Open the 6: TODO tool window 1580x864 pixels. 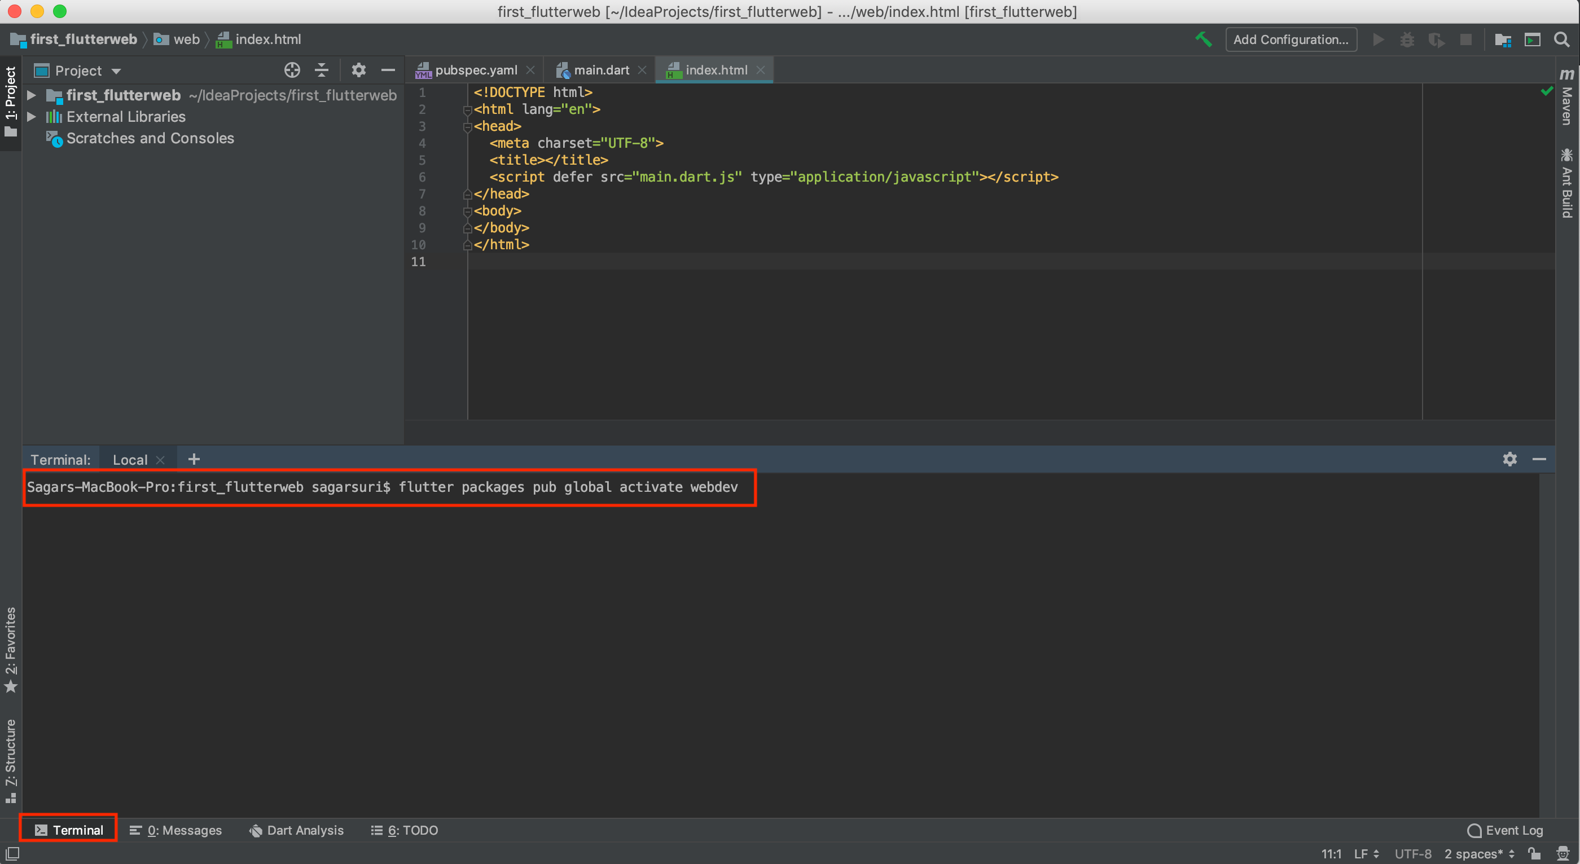point(404,830)
